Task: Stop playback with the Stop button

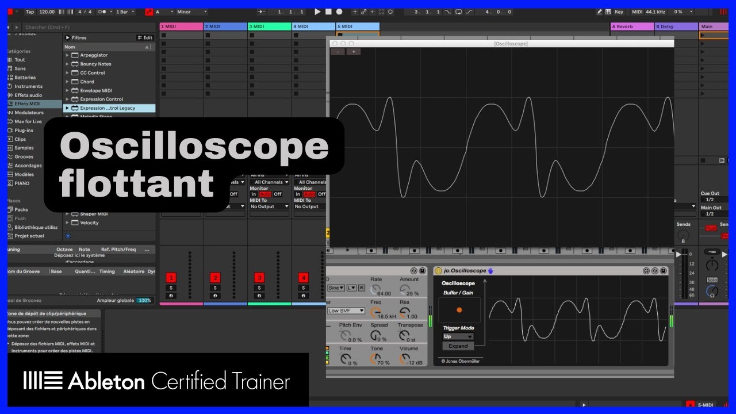Action: pyautogui.click(x=328, y=11)
